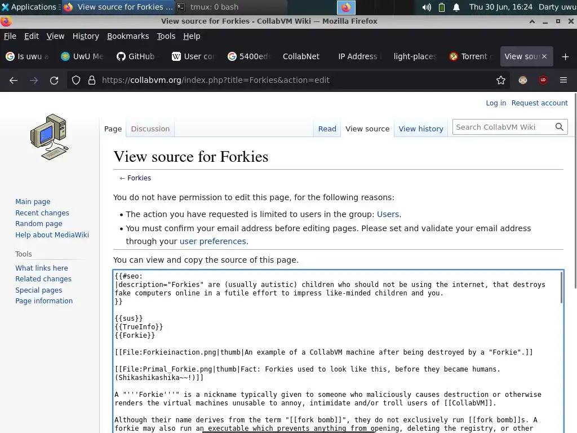
Task: Select the View source wiki tab
Action: 367,129
